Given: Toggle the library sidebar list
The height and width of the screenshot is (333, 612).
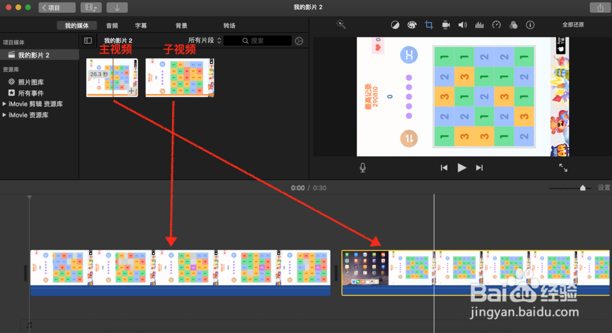Looking at the screenshot, I should click(x=88, y=40).
